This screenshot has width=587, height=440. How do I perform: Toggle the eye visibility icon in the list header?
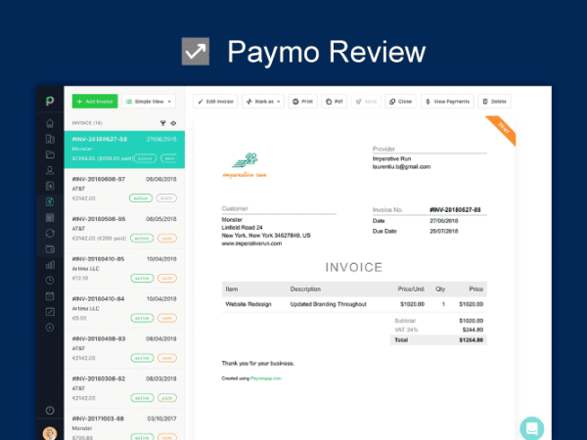(174, 123)
